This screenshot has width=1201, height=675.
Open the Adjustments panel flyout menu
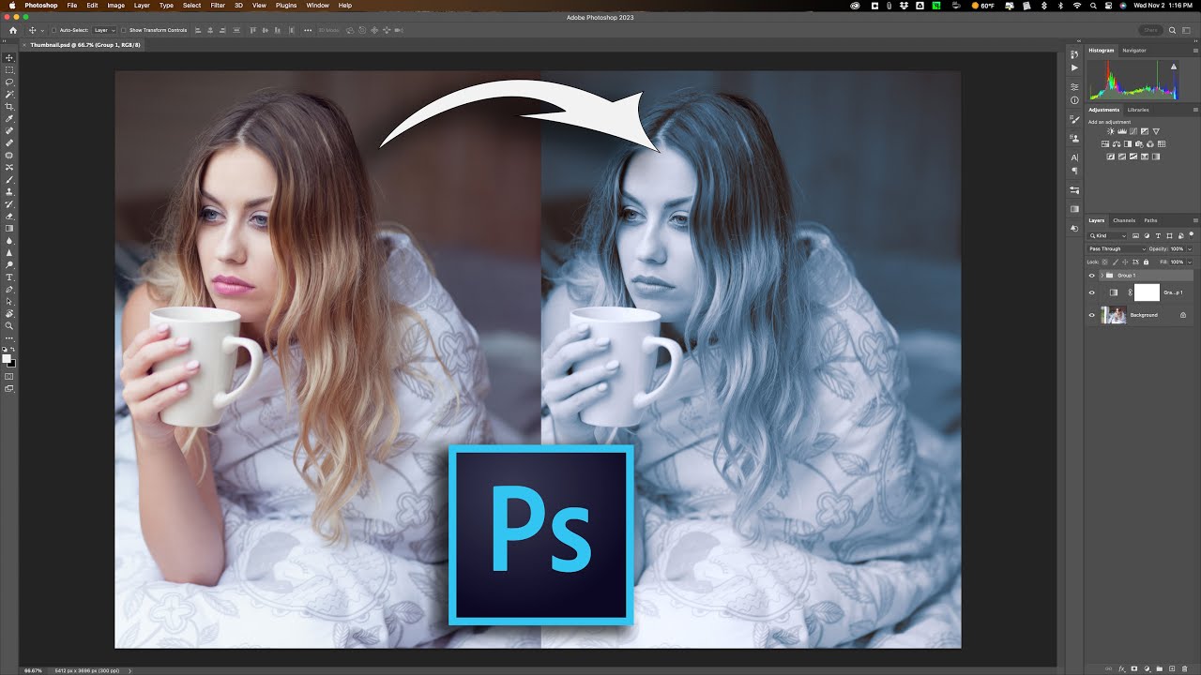click(x=1195, y=110)
